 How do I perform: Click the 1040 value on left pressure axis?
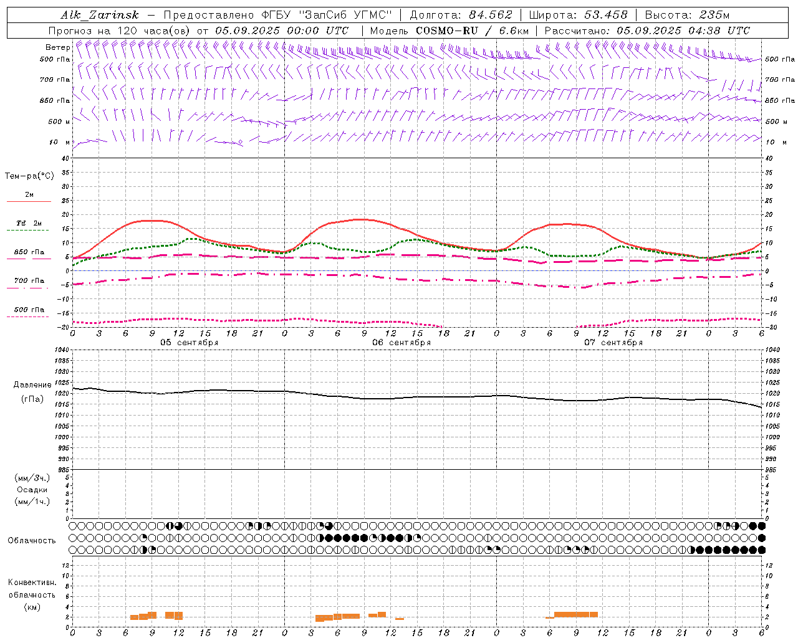60,350
